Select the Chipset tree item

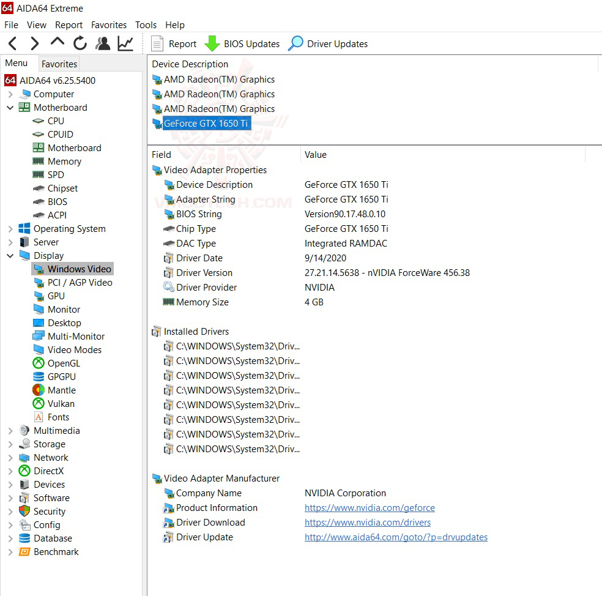pyautogui.click(x=62, y=188)
